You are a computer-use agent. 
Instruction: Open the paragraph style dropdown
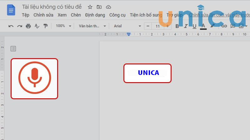click(92, 26)
